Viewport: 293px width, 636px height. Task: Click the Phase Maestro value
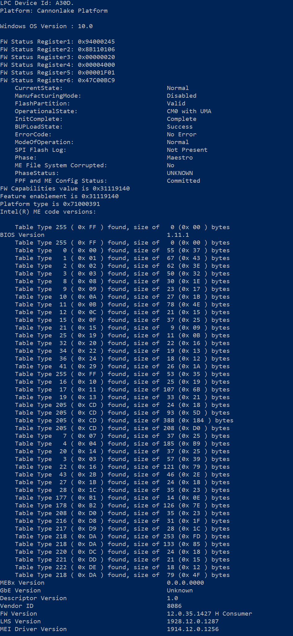click(180, 157)
